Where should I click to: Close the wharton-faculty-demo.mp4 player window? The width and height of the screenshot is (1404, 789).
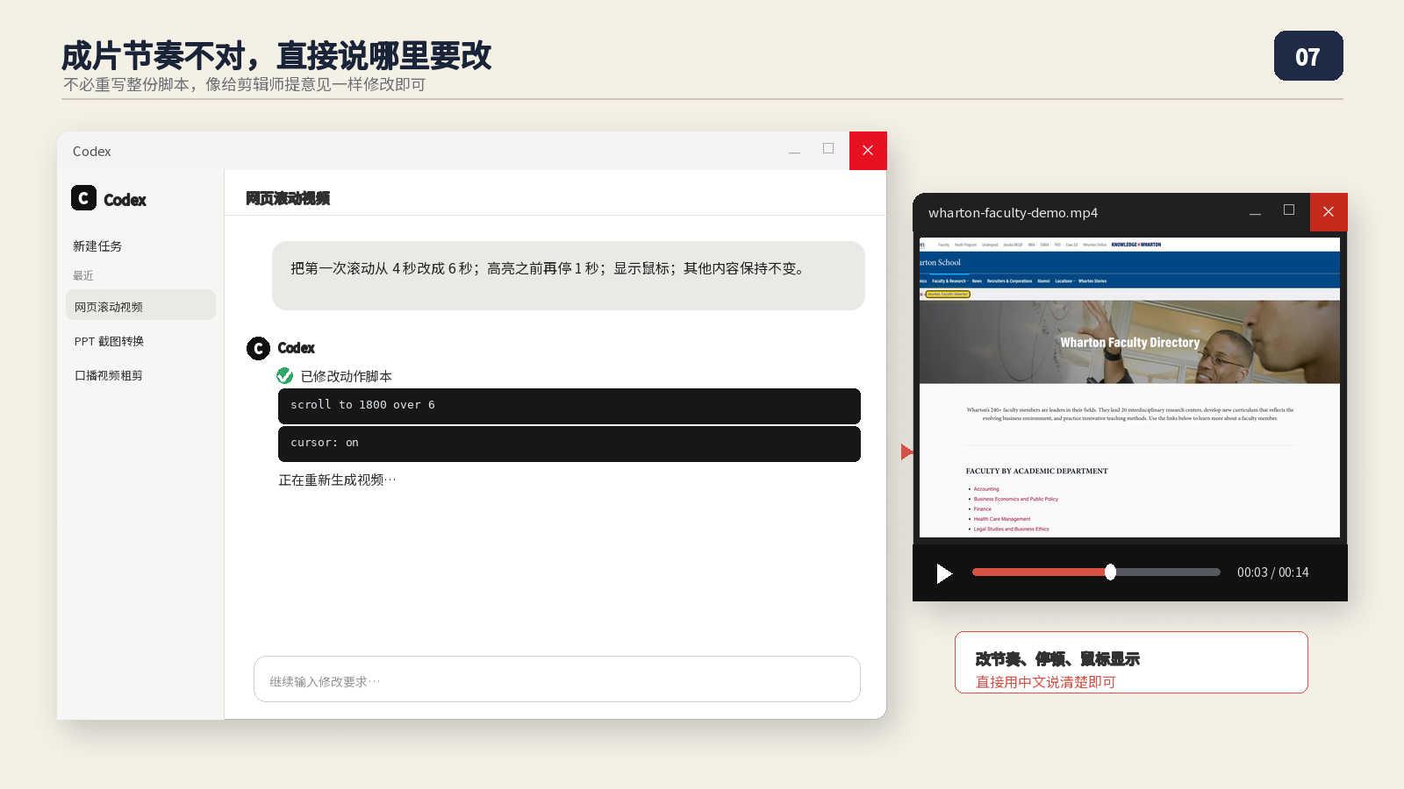(1329, 212)
